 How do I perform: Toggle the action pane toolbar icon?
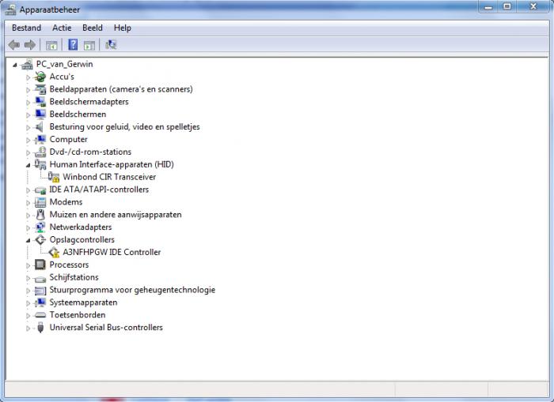tap(89, 45)
